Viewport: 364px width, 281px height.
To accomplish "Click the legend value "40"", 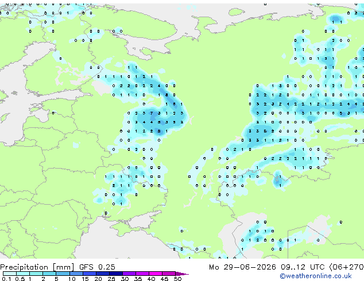I will click(151, 279).
